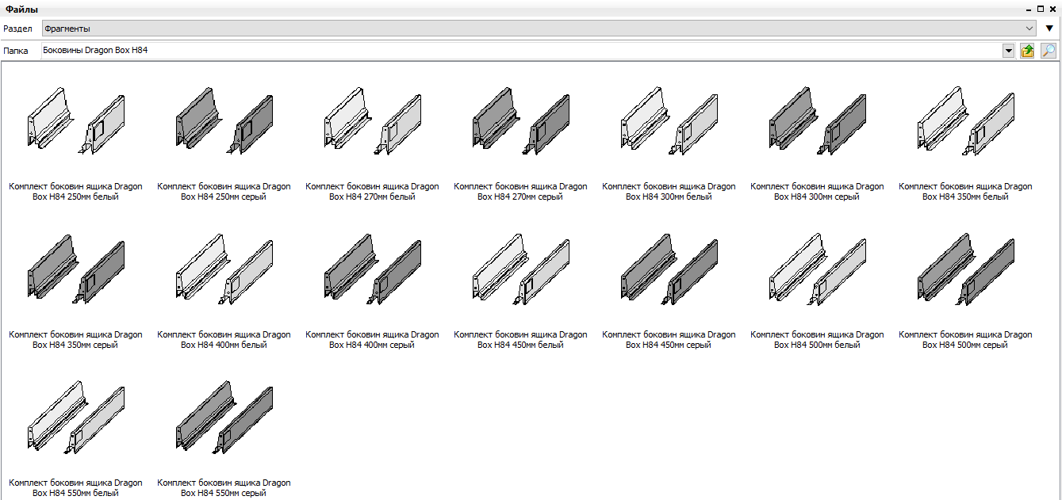Click caption text 'Box H84 350мм белый'
The width and height of the screenshot is (1062, 500).
point(966,197)
